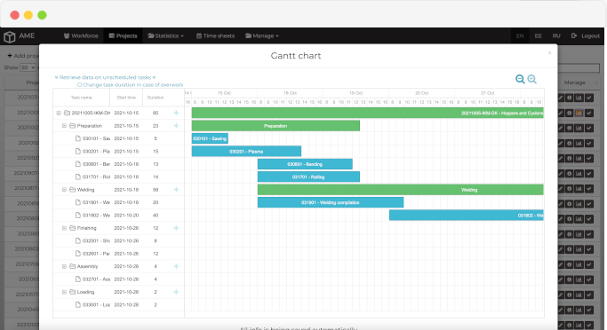Add a task under Welding using plus icon
This screenshot has width=607, height=330.
click(x=176, y=189)
